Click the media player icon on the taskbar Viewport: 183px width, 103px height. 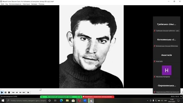[91, 100]
